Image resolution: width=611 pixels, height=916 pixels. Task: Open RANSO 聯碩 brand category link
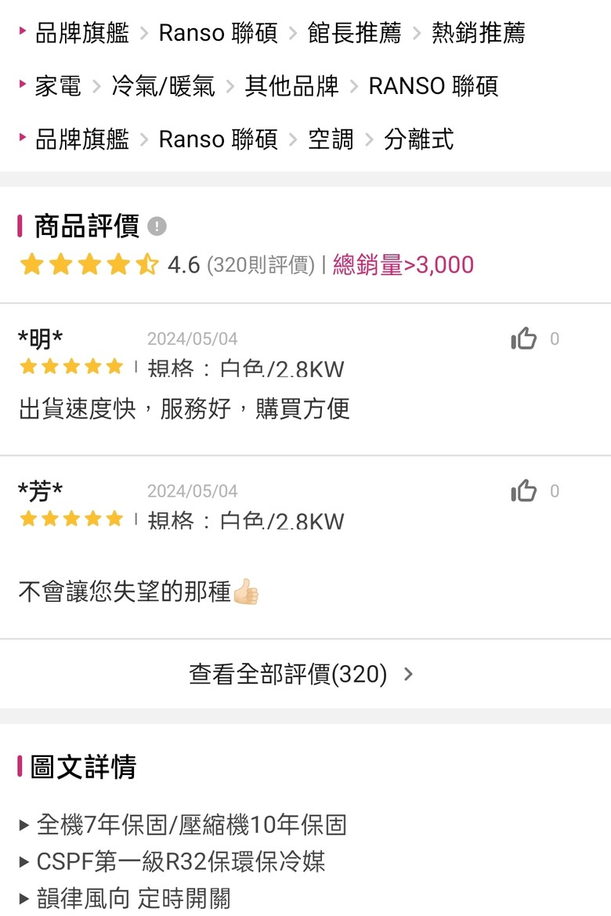click(x=433, y=86)
